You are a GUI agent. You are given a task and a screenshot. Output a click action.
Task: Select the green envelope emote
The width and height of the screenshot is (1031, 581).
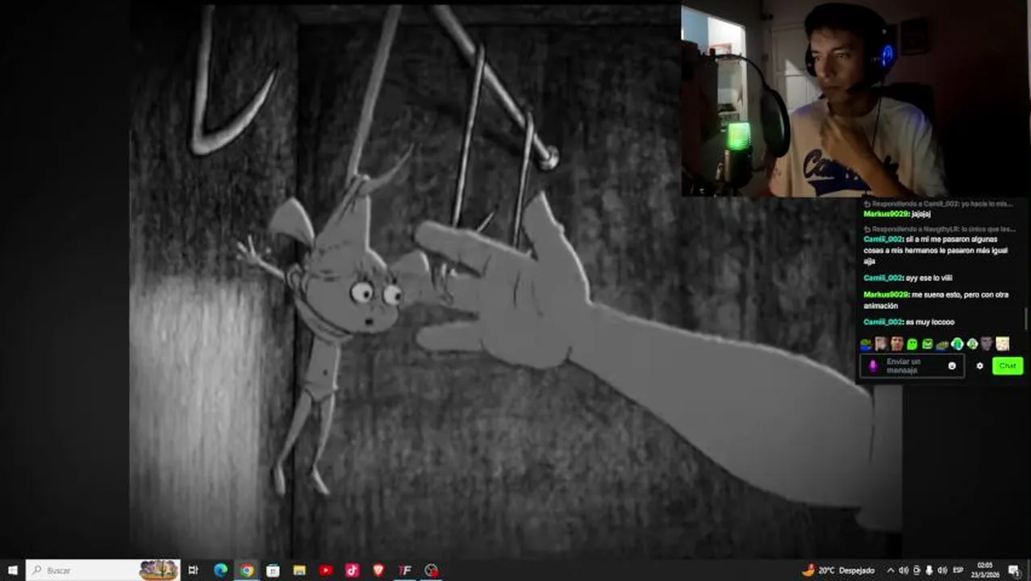tap(927, 345)
